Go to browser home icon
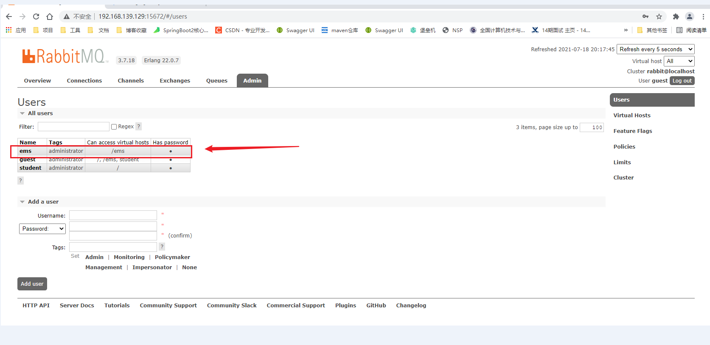 click(50, 17)
